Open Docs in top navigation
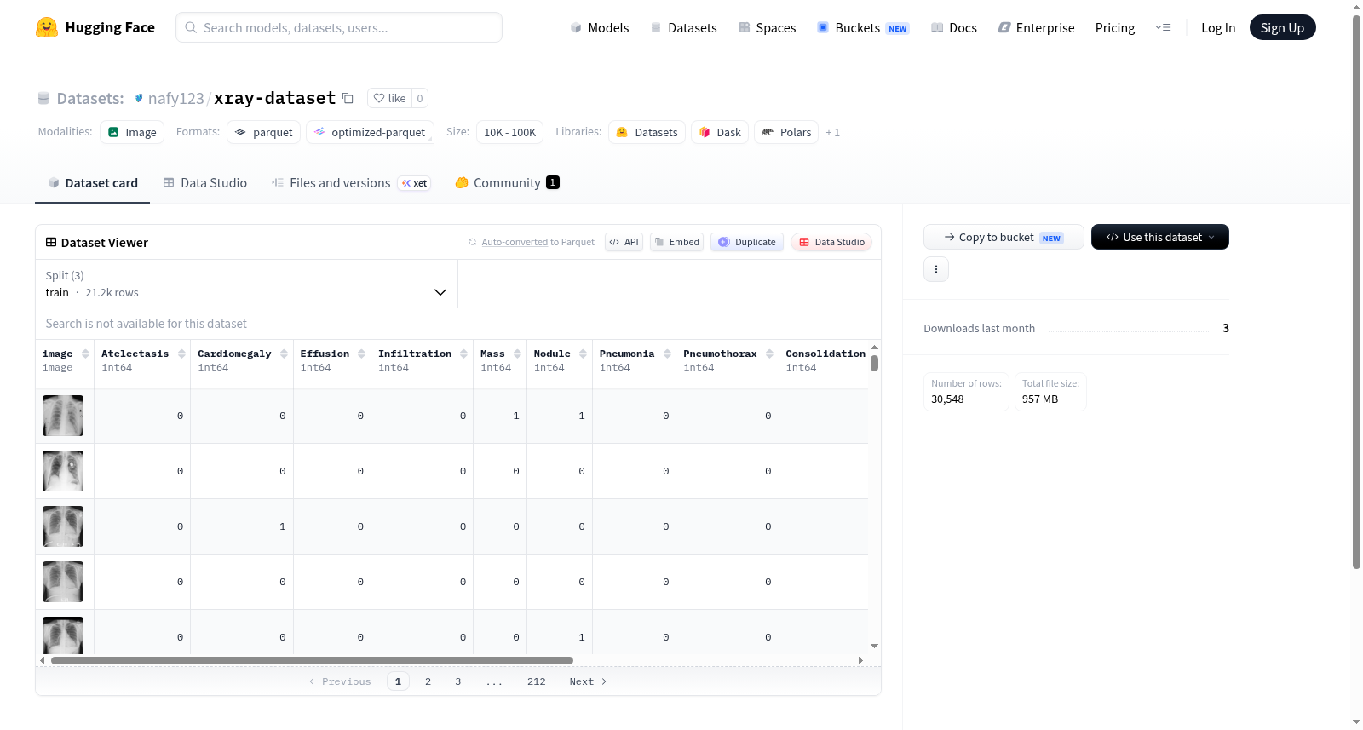The image size is (1363, 730). [x=954, y=28]
